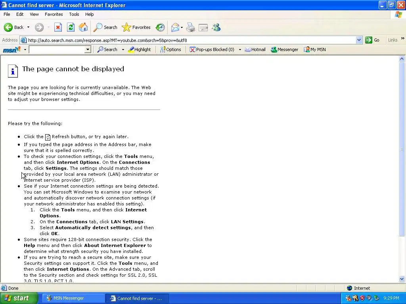The width and height of the screenshot is (406, 304).
Task: Click the 'Done' status bar text
Action: 13,288
